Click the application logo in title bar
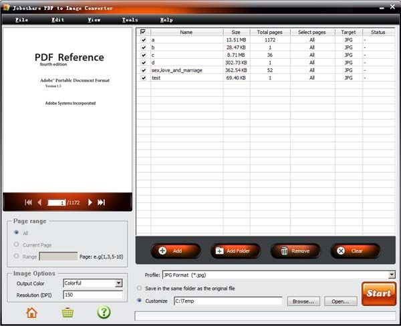The image size is (401, 326). click(x=6, y=7)
